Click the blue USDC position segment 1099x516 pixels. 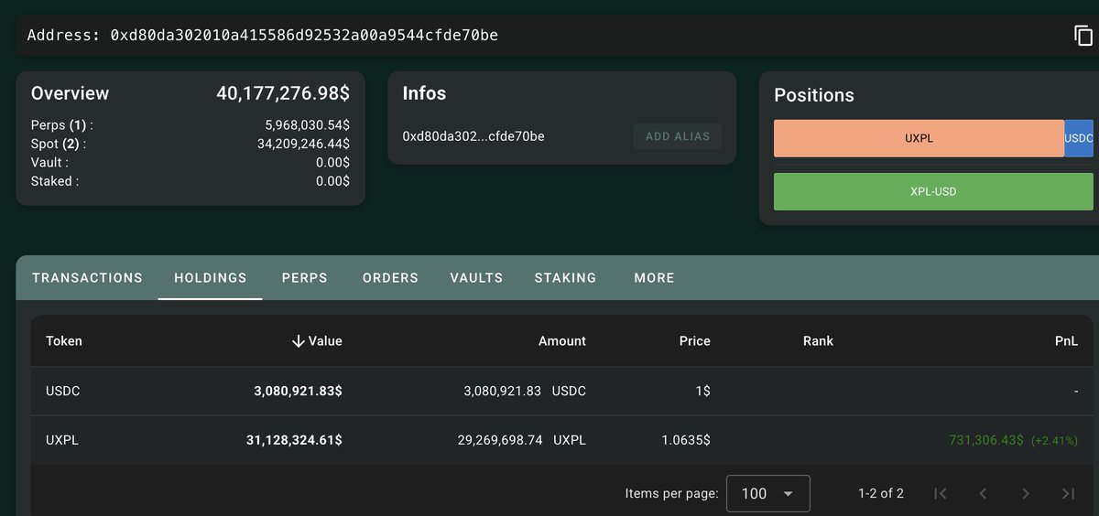1079,139
